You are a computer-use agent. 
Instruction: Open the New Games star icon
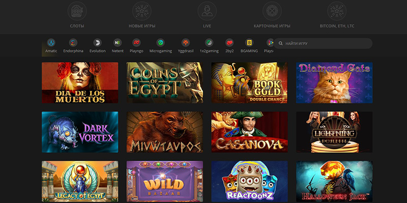(x=142, y=11)
